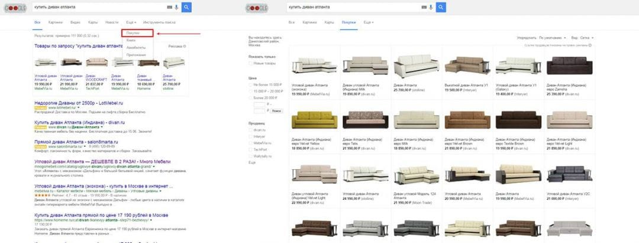Image resolution: width=639 pixels, height=243 pixels.
Task: Click microphone voice search icon in left window
Action: point(176,7)
